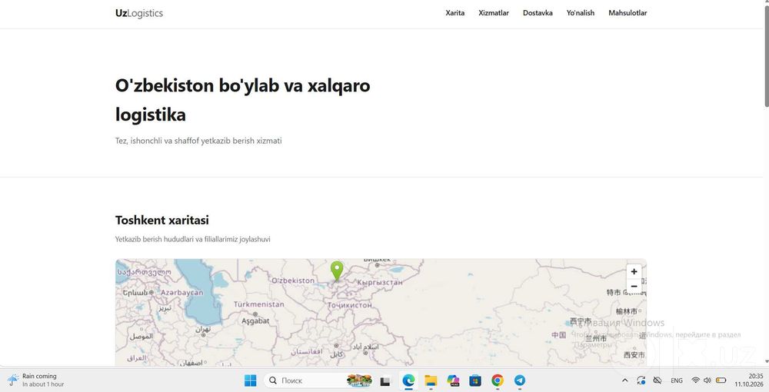This screenshot has width=769, height=392.
Task: Open File Explorer from the taskbar
Action: 431,380
